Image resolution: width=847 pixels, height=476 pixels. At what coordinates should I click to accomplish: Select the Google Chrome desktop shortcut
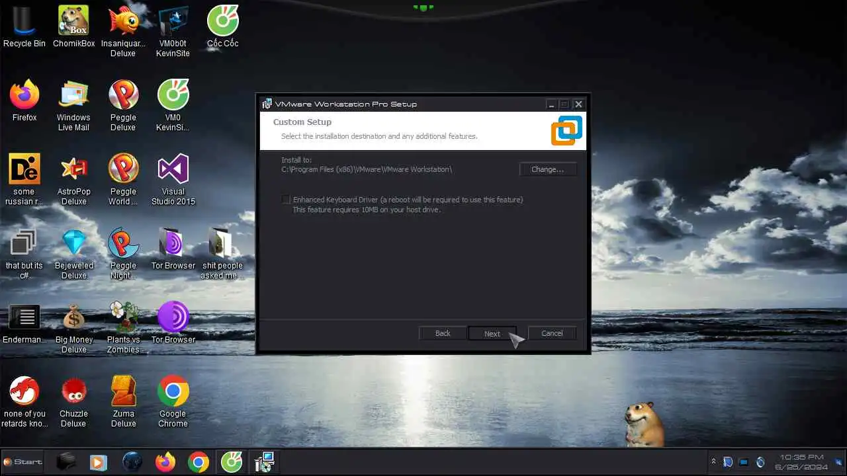(x=173, y=402)
